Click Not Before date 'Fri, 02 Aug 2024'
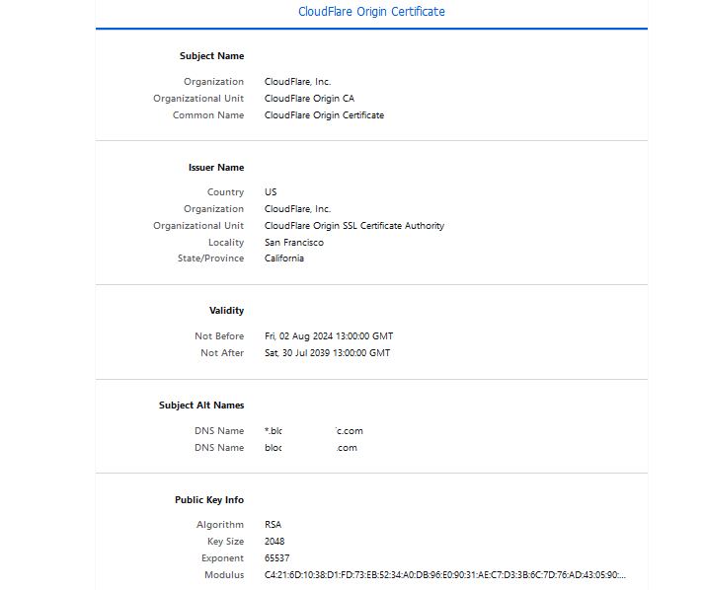The width and height of the screenshot is (703, 590). (x=298, y=336)
